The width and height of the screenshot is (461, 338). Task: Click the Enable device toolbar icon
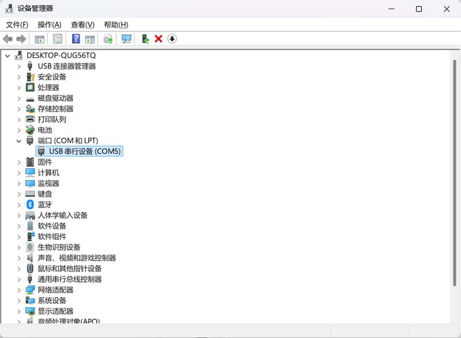tap(145, 39)
